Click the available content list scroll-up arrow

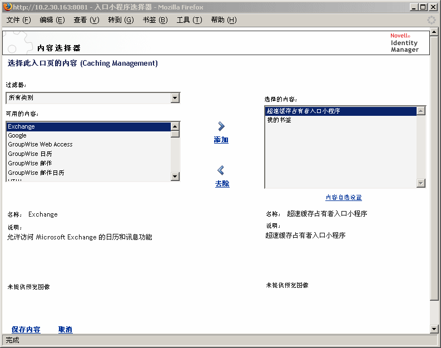pyautogui.click(x=175, y=126)
